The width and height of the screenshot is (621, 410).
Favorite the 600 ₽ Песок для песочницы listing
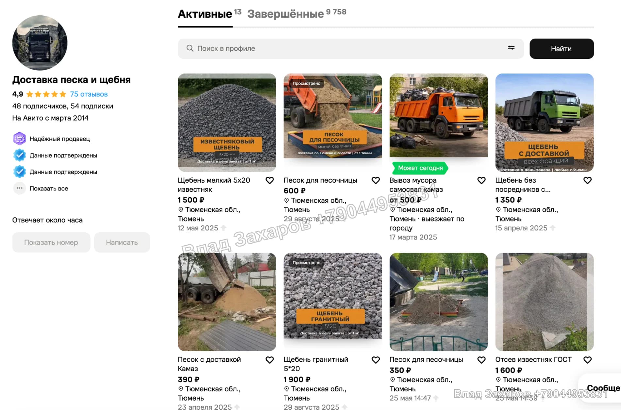click(376, 180)
